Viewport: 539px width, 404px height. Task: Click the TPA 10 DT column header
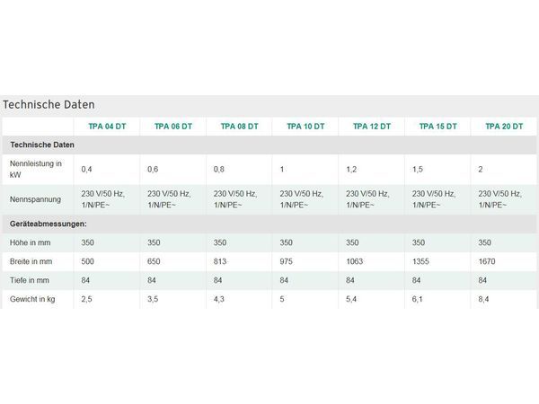click(305, 127)
